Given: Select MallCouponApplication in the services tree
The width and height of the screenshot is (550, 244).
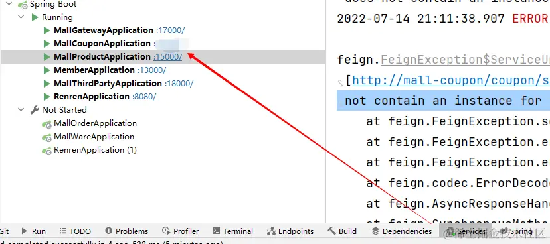Looking at the screenshot, I should 102,44.
